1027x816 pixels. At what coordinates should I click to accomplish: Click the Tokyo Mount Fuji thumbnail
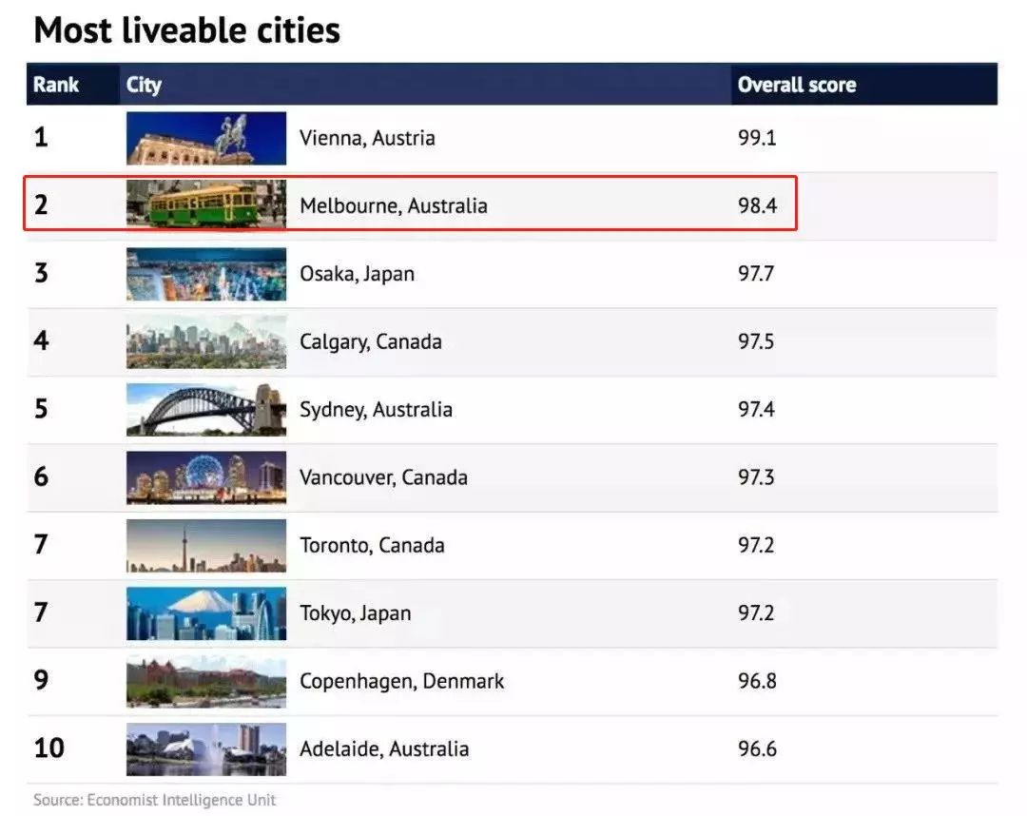205,613
